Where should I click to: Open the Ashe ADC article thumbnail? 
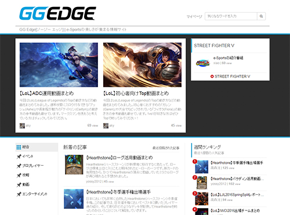coord(59,65)
